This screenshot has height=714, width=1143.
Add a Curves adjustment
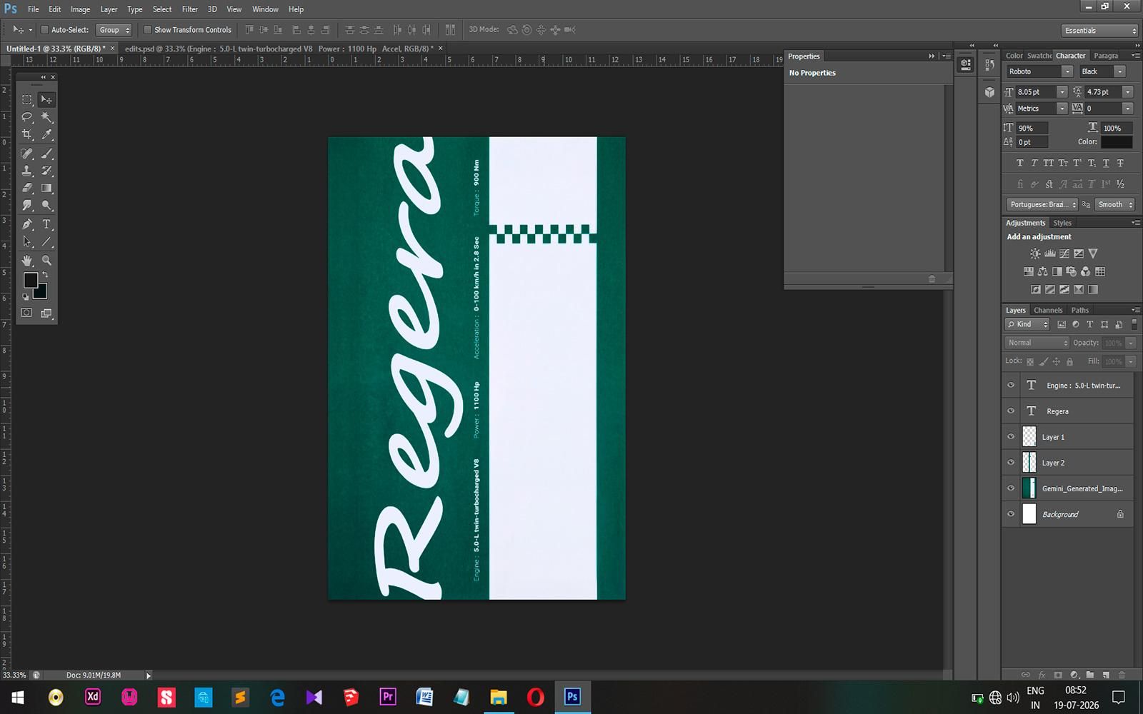coord(1064,253)
